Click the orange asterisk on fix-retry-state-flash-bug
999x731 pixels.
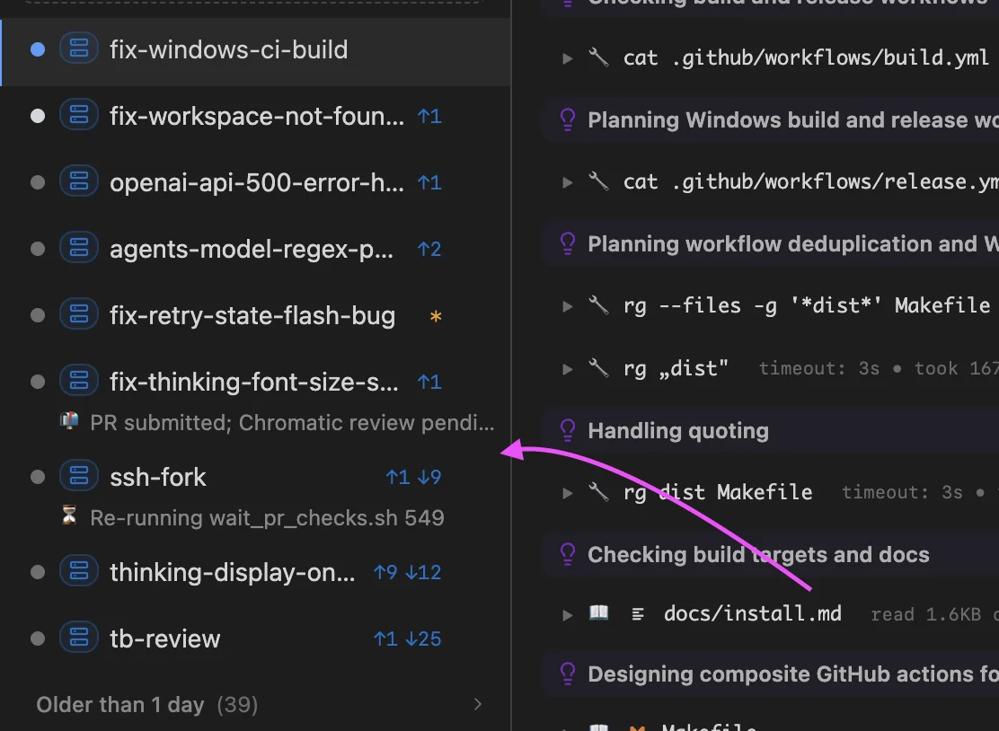(436, 316)
